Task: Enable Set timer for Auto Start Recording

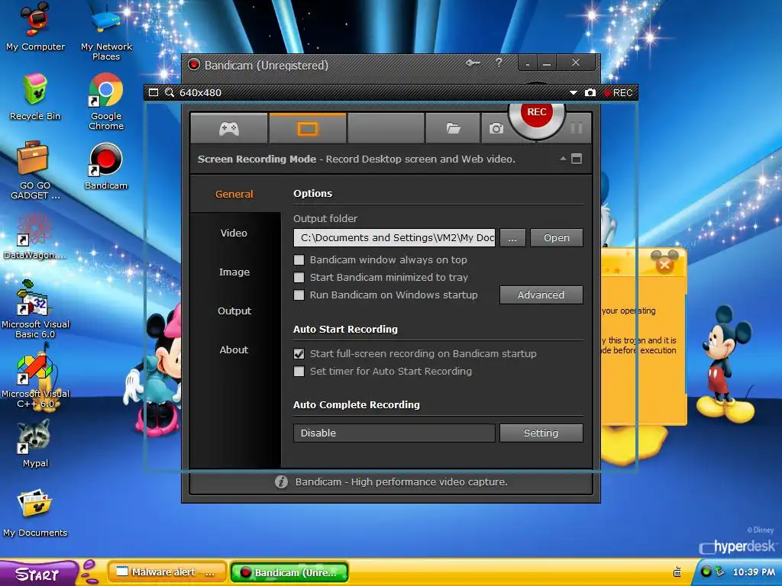Action: click(299, 371)
